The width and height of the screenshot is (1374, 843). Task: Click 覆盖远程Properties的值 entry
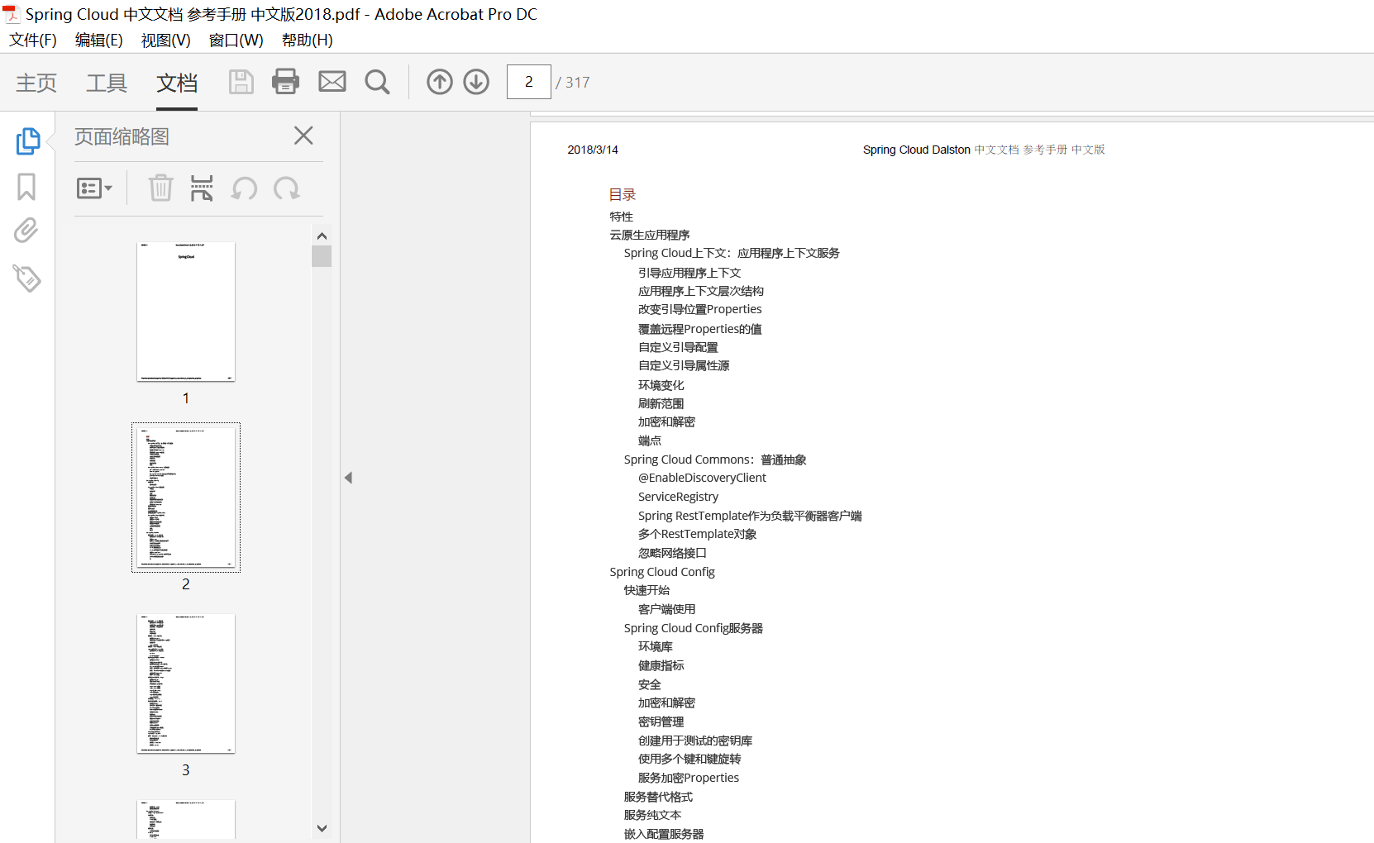[700, 329]
